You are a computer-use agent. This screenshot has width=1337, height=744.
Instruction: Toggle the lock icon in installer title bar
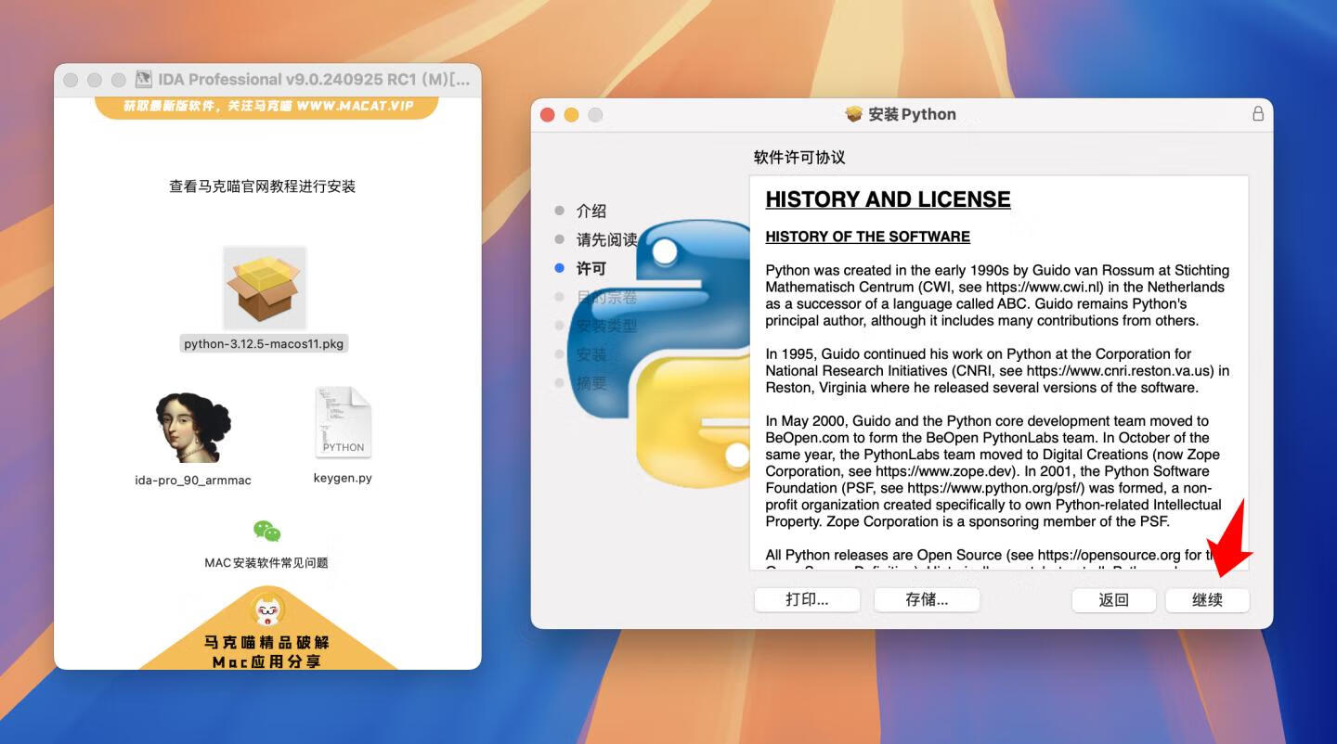pos(1258,113)
